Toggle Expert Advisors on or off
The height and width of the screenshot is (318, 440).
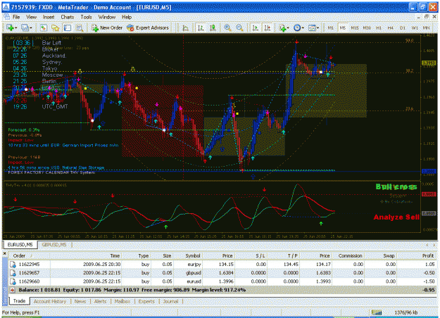[x=148, y=27]
